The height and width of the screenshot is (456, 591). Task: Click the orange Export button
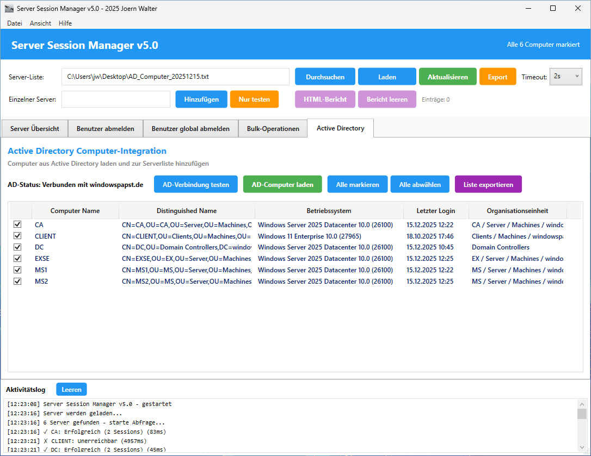497,77
